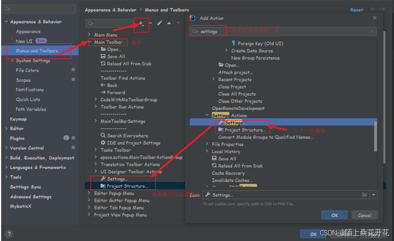Open the Appearance settings page
This screenshot has width=394, height=241.
point(28,32)
